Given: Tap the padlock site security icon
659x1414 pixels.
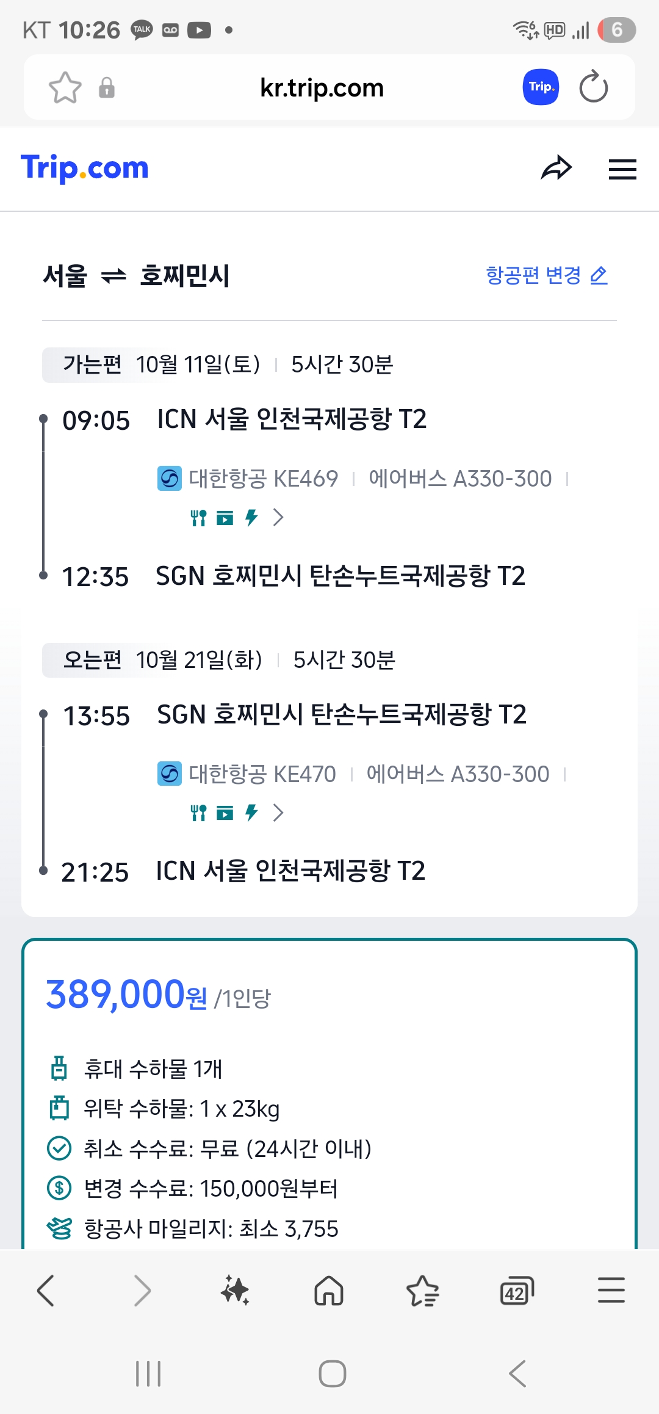Looking at the screenshot, I should (107, 88).
